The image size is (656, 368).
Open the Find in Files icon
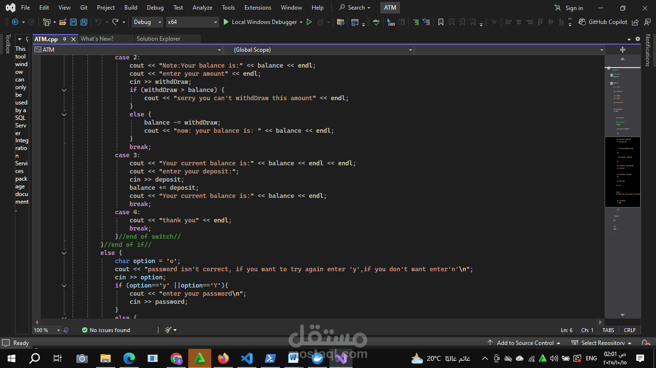pyautogui.click(x=340, y=22)
